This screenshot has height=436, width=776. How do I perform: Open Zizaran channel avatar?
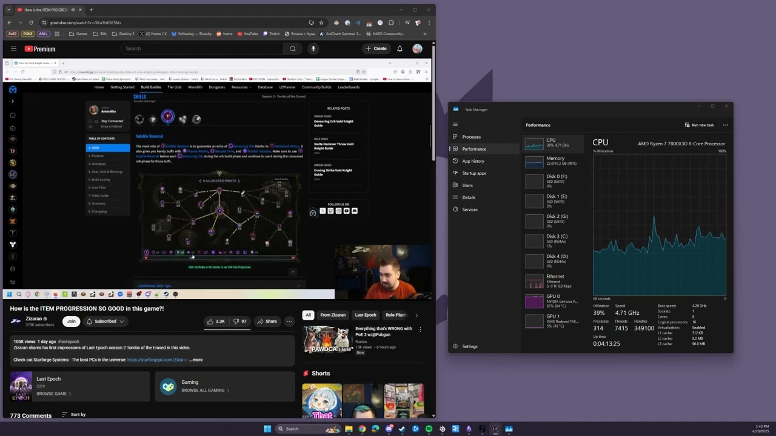16,321
